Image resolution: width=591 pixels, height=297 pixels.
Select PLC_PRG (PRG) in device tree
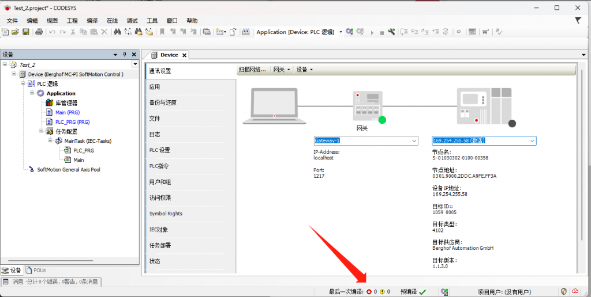point(72,122)
